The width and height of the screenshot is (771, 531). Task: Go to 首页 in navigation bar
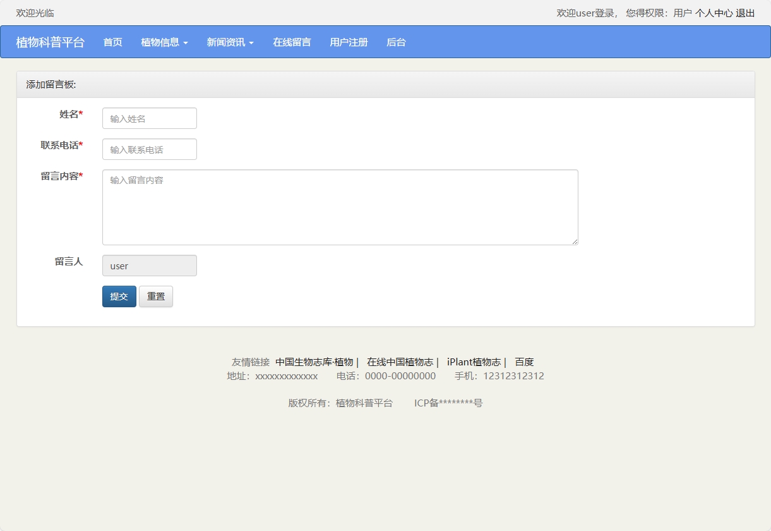(112, 42)
